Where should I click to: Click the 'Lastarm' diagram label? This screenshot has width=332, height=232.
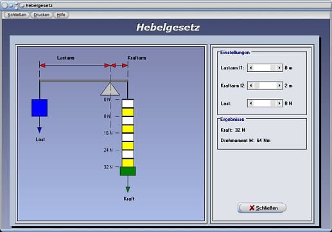click(x=66, y=58)
